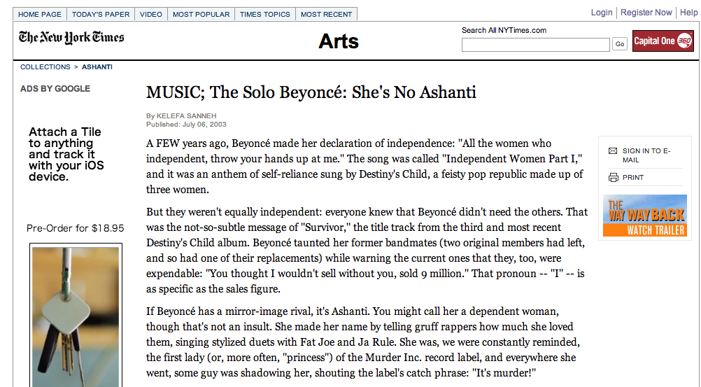Open the Most Popular tab

pyautogui.click(x=201, y=14)
